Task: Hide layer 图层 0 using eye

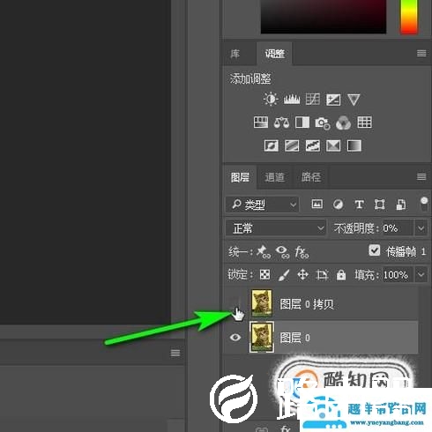Action: click(235, 337)
